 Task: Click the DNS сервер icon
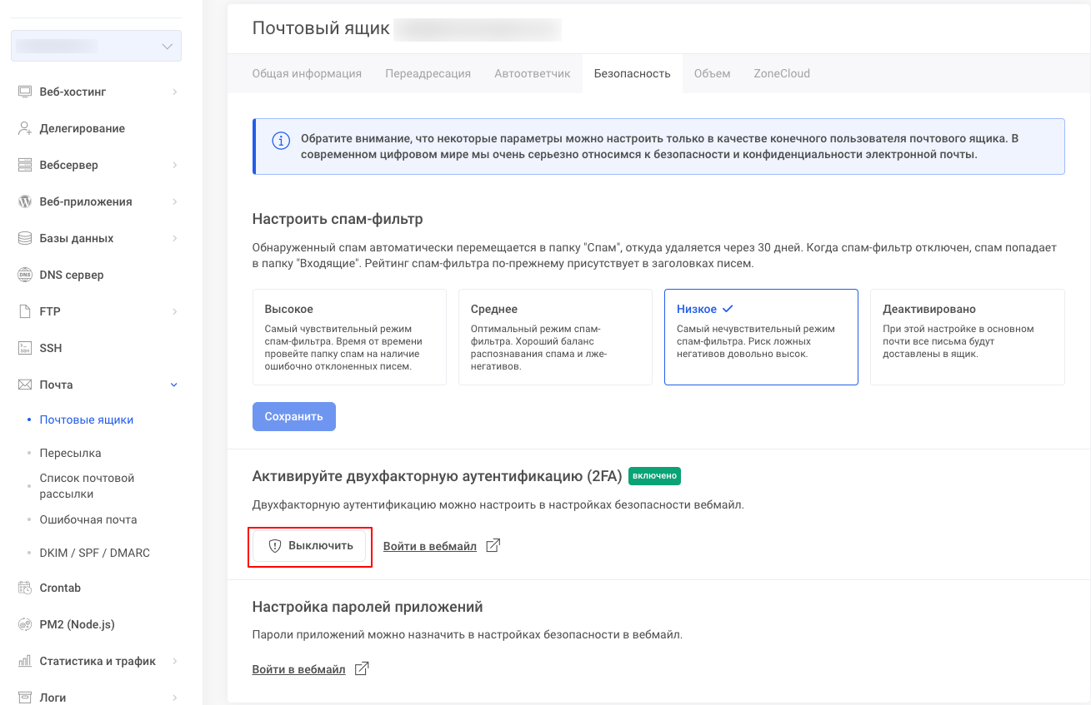coord(25,275)
